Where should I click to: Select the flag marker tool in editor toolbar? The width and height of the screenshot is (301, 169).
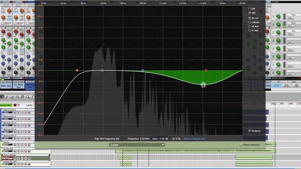click(23, 97)
